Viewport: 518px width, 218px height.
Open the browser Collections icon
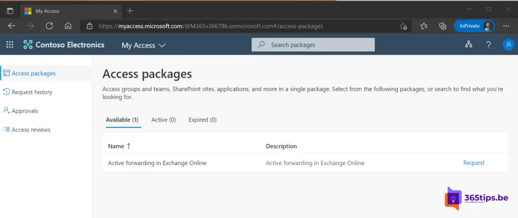[x=443, y=26]
